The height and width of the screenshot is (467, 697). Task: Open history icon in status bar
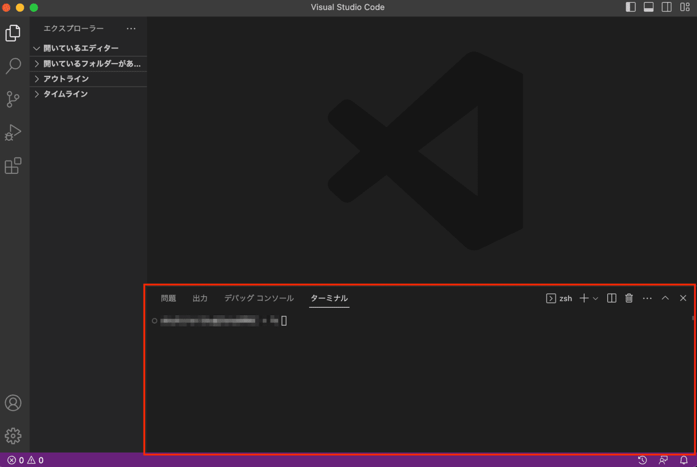pyautogui.click(x=642, y=460)
